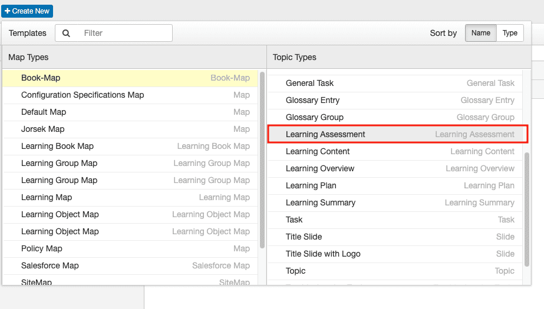Screen dimensions: 544x309
Task: Choose the Glossary Entry topic type
Action: (x=395, y=100)
